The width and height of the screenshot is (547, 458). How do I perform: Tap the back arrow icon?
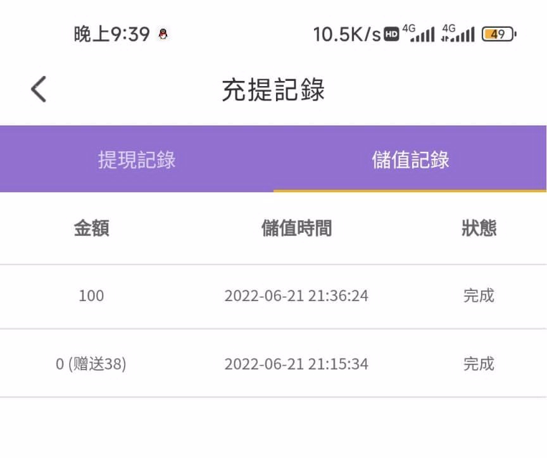tap(39, 89)
